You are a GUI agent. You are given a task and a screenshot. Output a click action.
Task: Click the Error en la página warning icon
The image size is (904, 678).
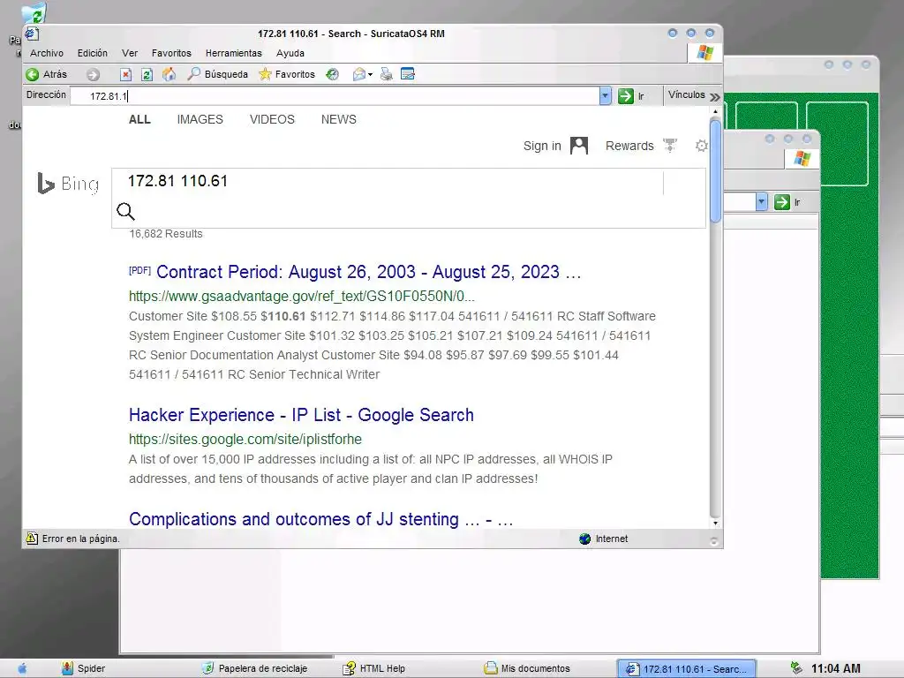(32, 539)
